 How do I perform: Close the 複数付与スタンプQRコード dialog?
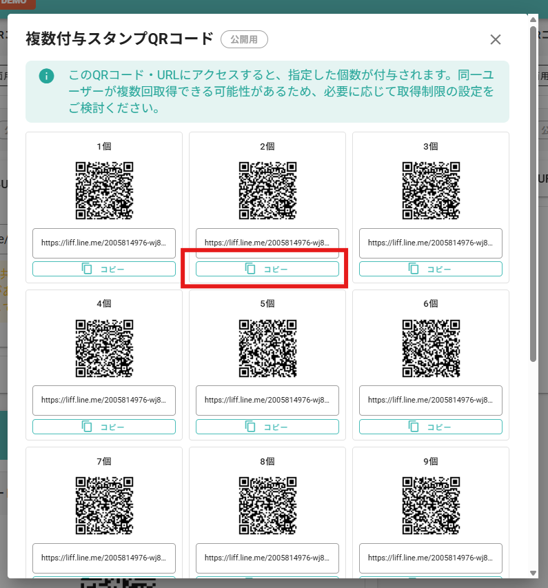(496, 39)
